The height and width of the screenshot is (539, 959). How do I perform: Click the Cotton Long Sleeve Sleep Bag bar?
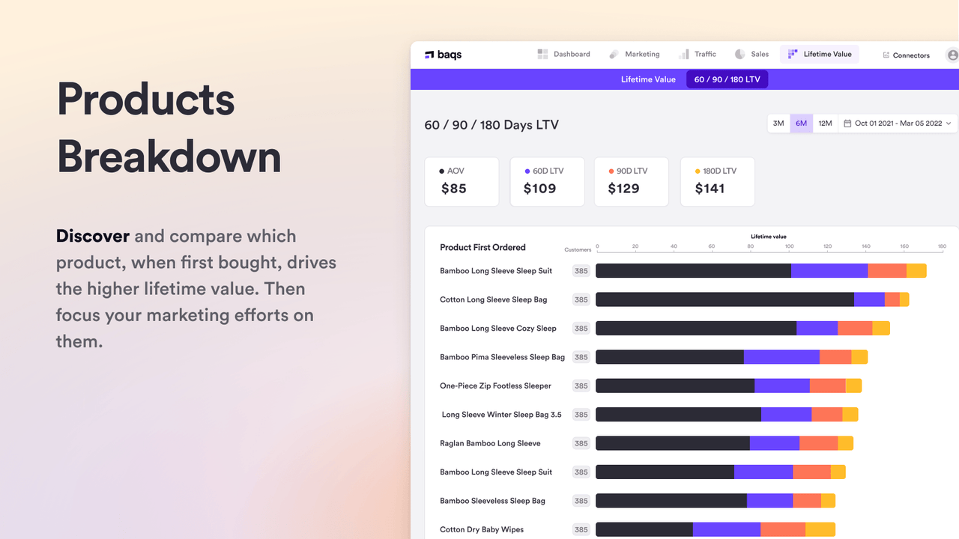(x=752, y=299)
